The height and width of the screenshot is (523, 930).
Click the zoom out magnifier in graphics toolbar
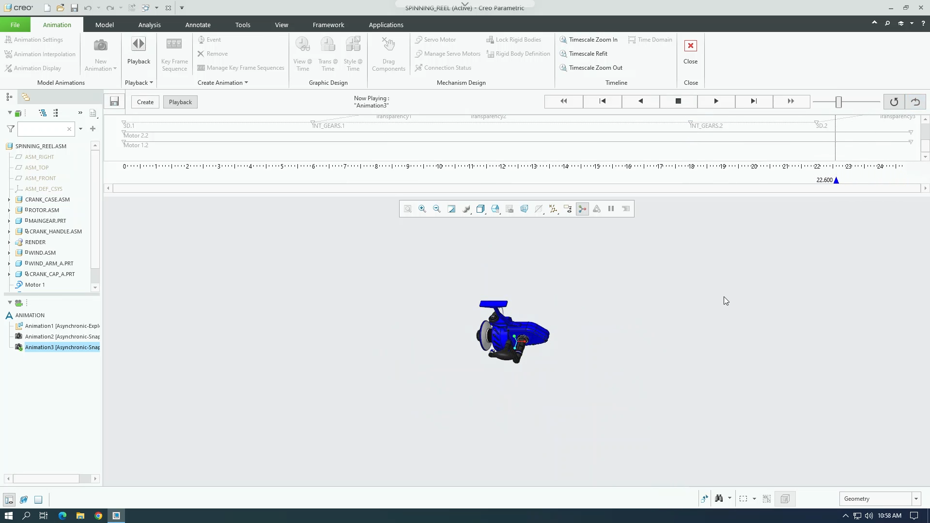pyautogui.click(x=437, y=209)
